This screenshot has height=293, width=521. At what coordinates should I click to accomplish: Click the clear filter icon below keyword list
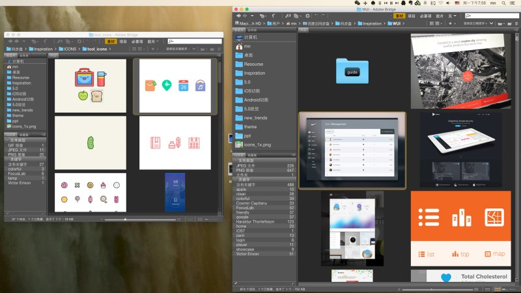[x=292, y=284]
